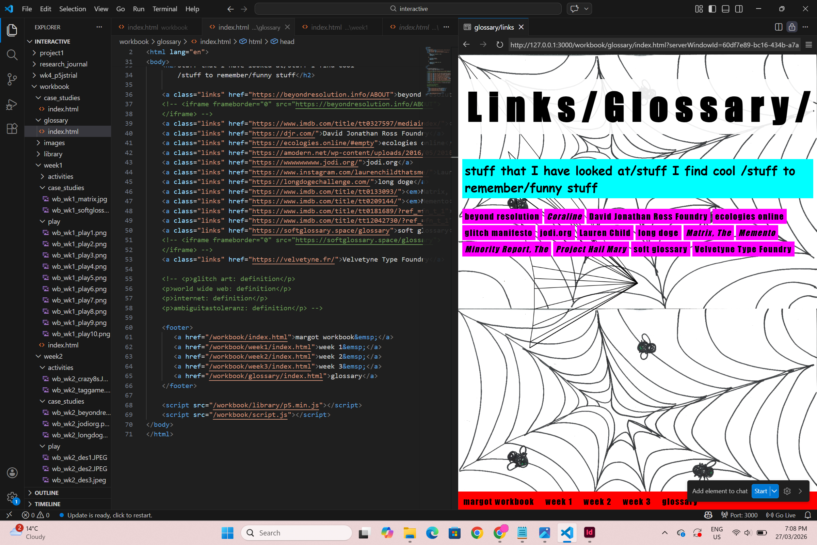817x545 pixels.
Task: Open the Search view in activity bar
Action: pos(12,54)
